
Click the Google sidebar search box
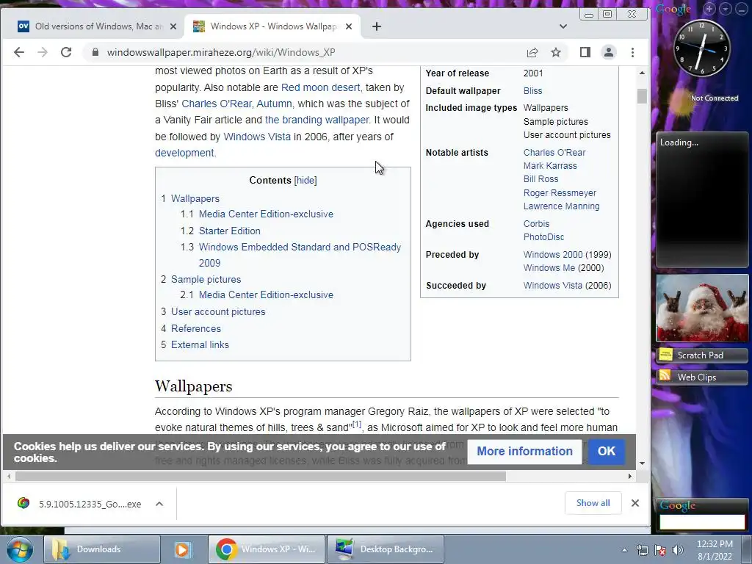[702, 522]
